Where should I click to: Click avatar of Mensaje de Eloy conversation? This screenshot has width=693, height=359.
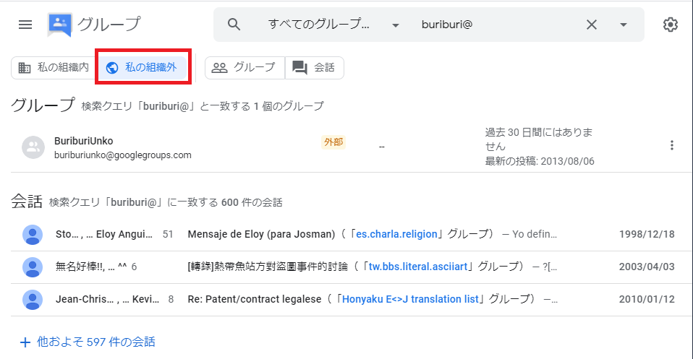[33, 235]
